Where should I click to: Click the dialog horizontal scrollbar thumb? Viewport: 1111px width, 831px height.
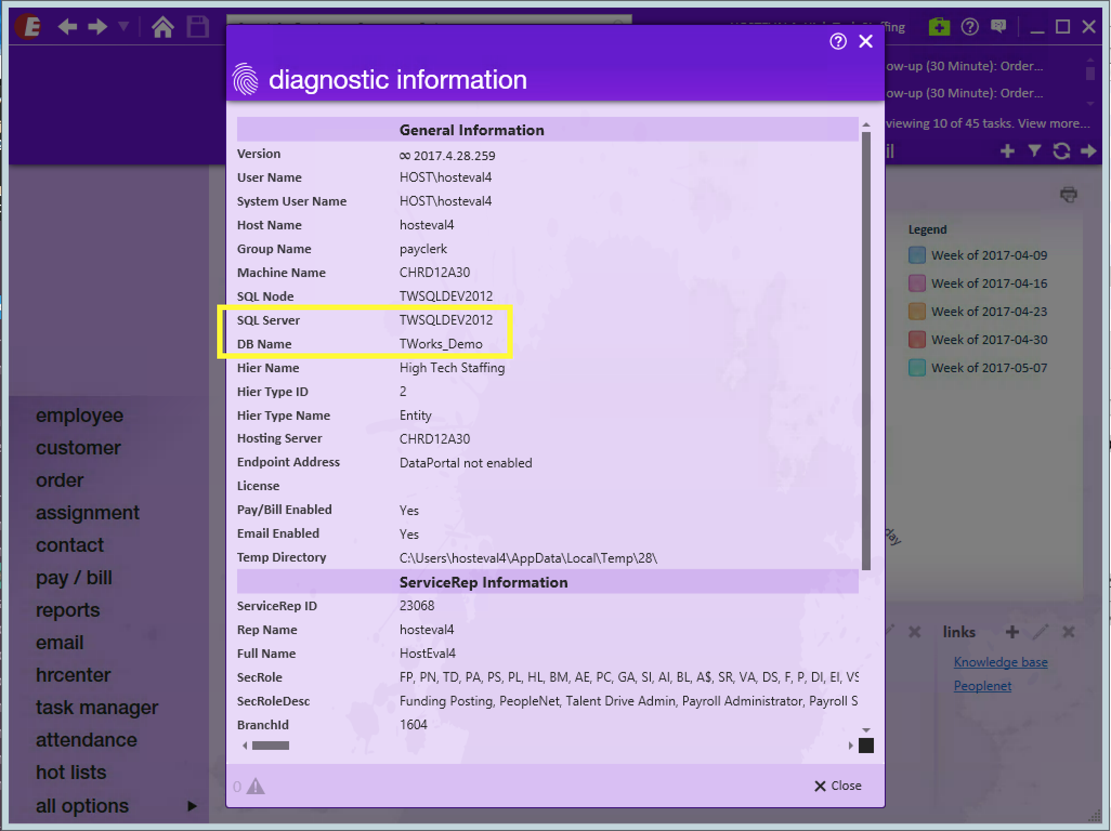pos(271,746)
